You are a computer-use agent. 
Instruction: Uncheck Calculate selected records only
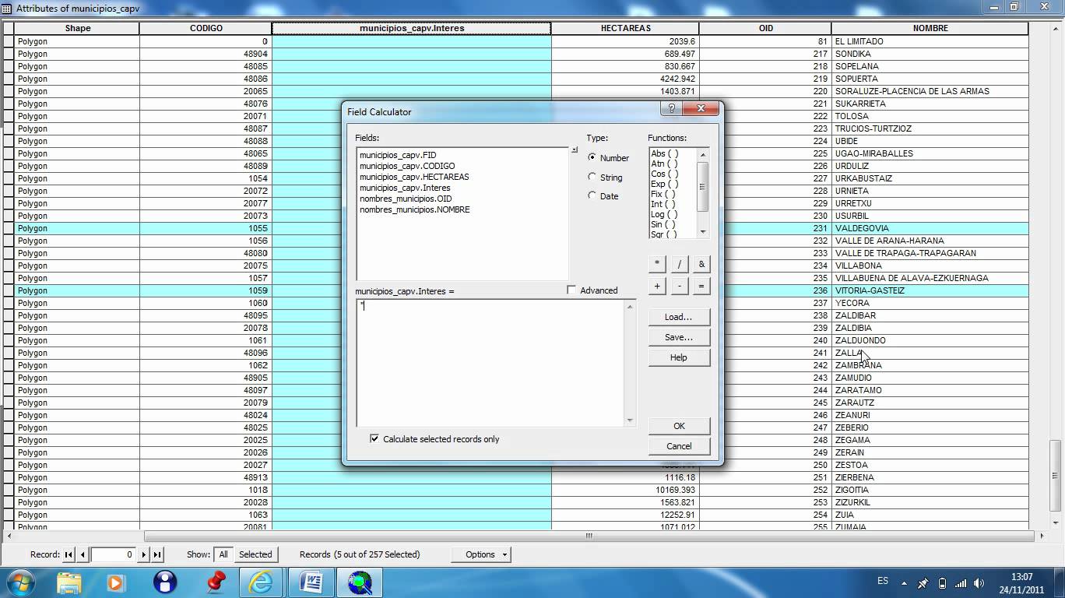coord(374,439)
